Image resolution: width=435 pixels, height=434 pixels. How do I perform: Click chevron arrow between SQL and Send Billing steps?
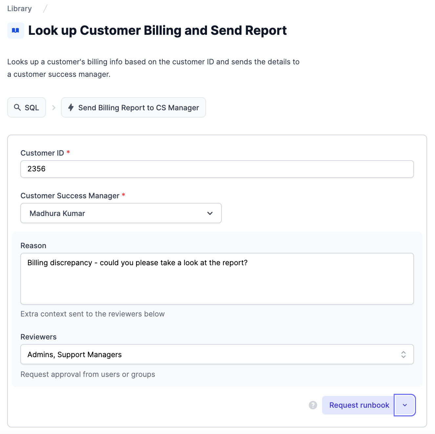point(54,108)
